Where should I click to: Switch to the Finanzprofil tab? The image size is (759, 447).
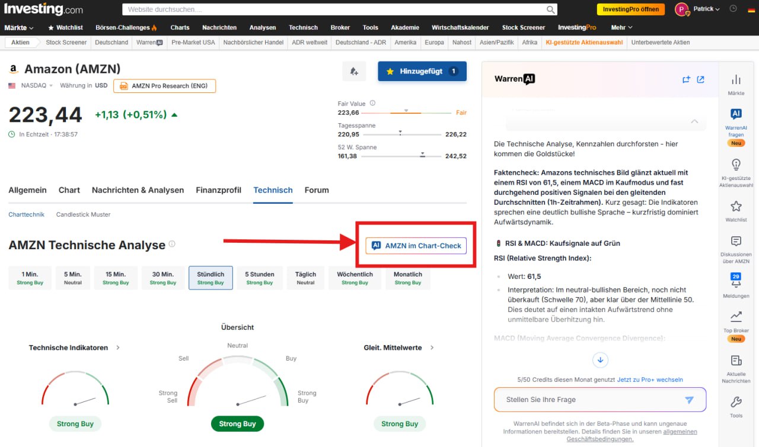[x=219, y=190]
